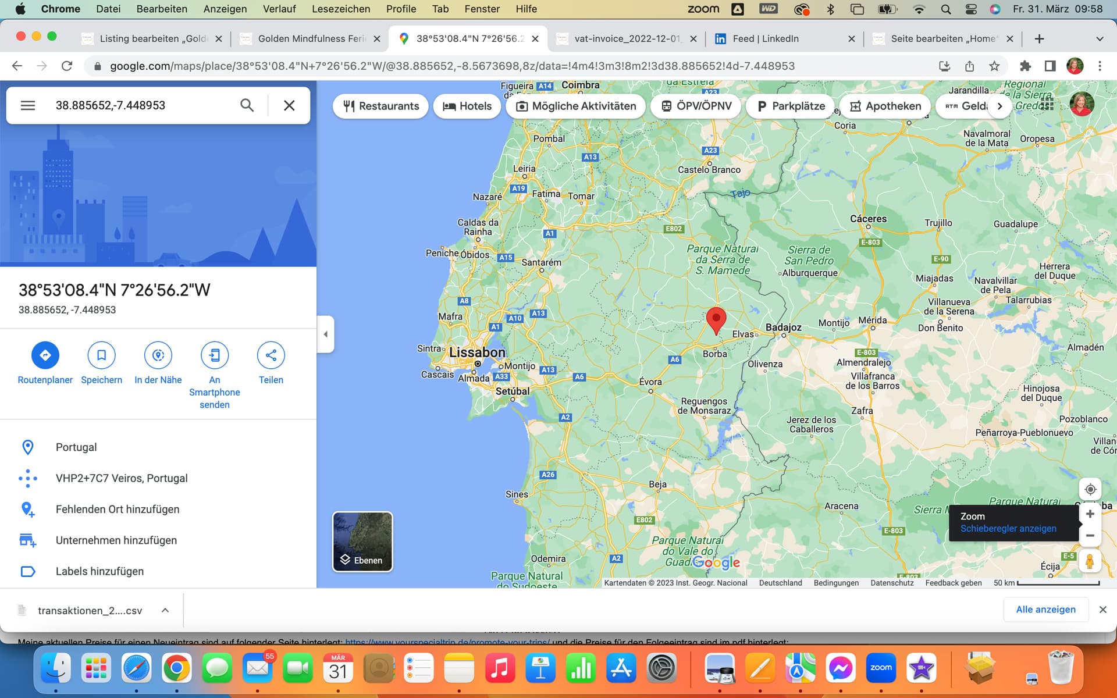The image size is (1117, 698).
Task: Open the Google account avatar on map
Action: [x=1082, y=105]
